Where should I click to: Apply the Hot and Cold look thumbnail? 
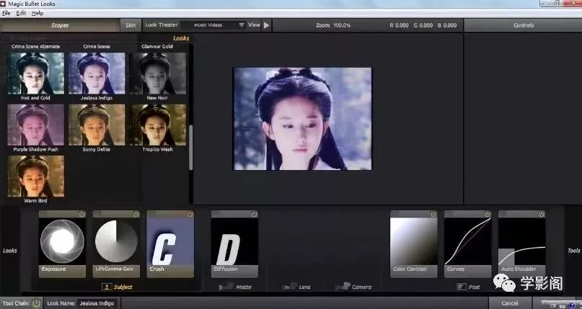click(35, 73)
